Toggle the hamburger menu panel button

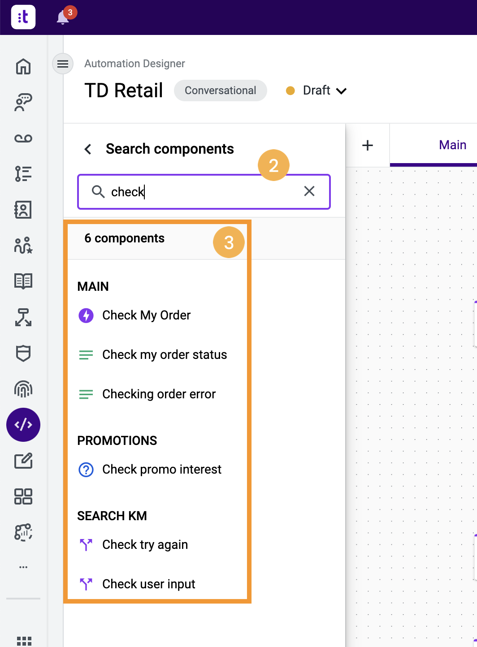[x=63, y=64]
